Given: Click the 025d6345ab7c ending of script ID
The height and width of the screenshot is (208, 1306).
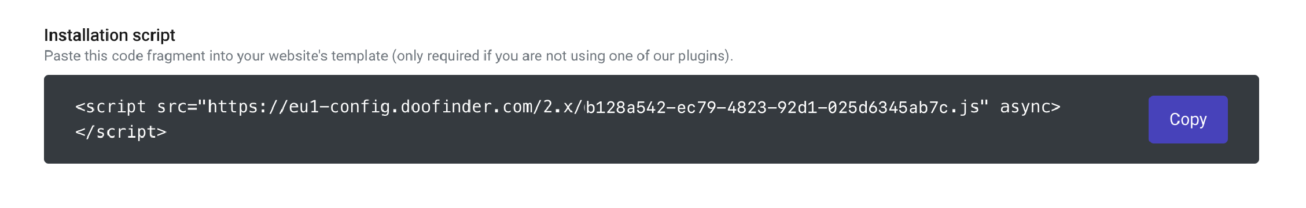Looking at the screenshot, I should (888, 107).
